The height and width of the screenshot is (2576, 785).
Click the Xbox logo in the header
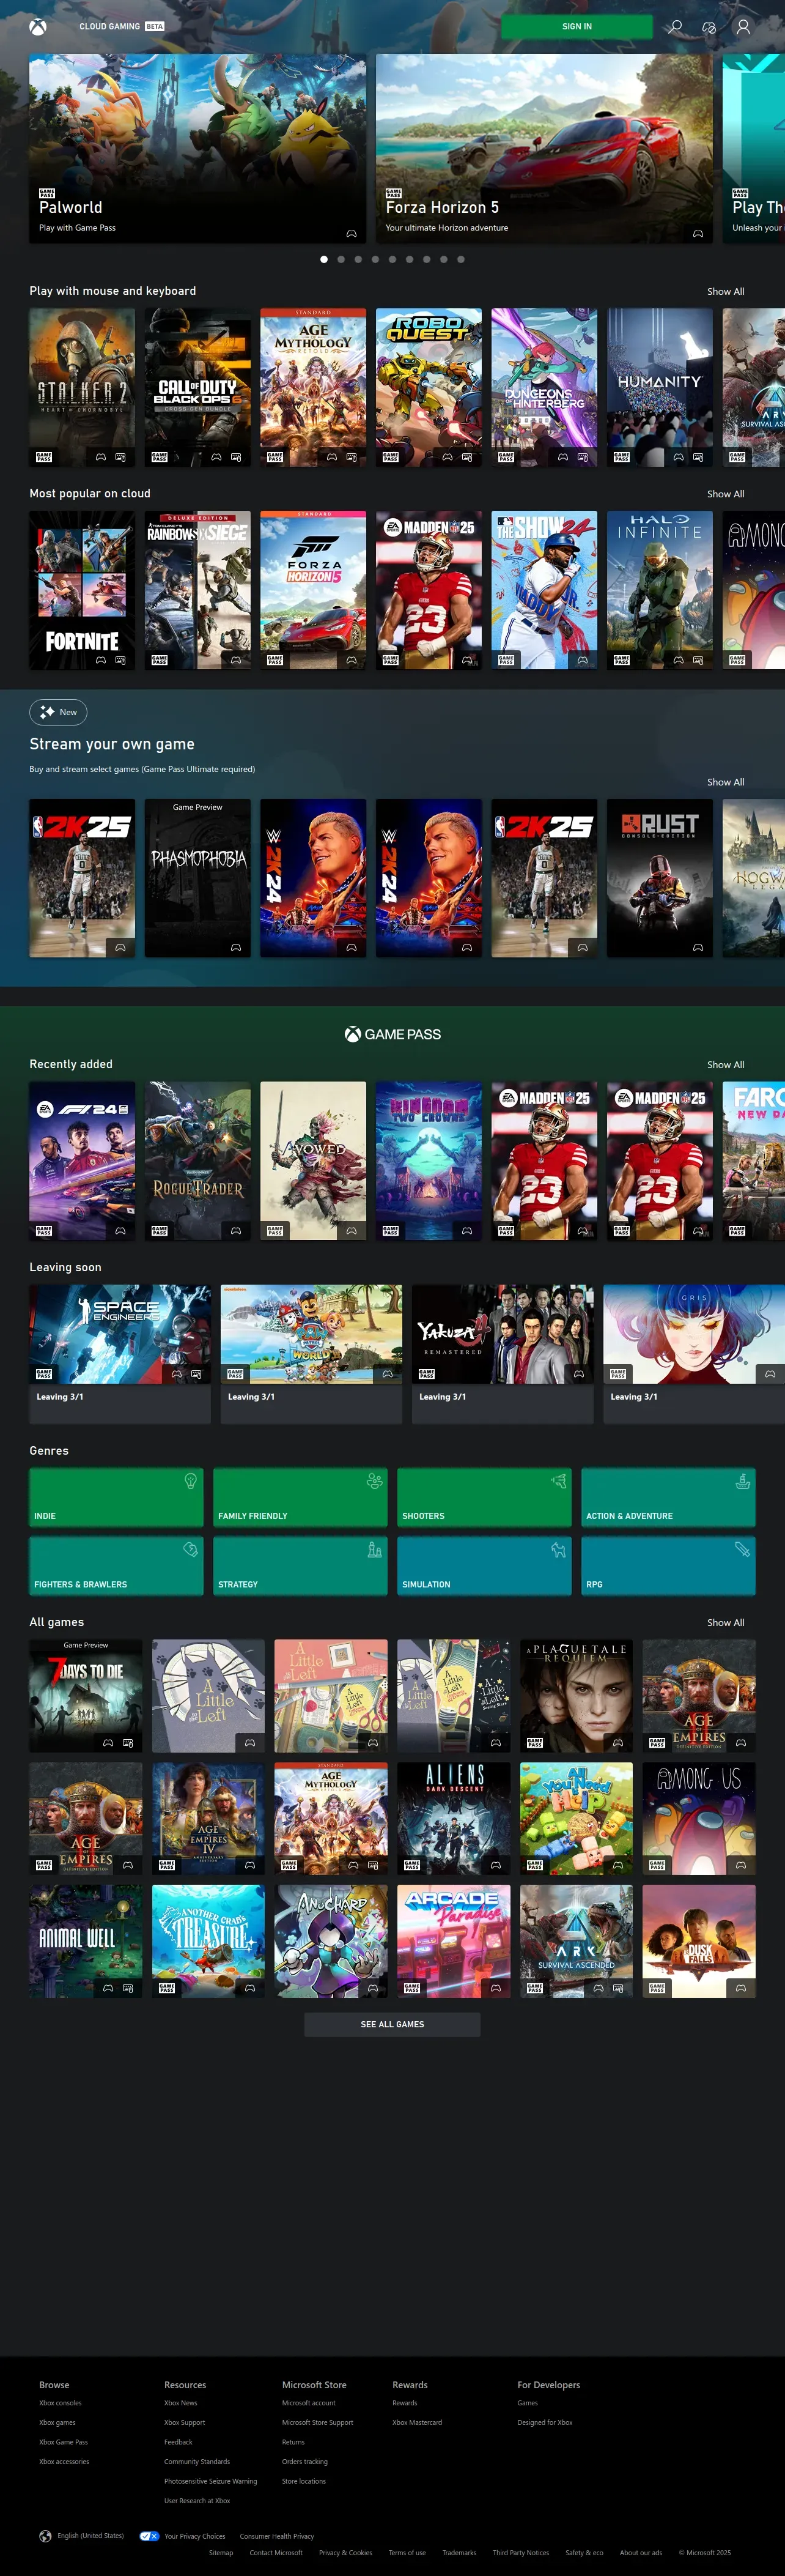37,27
